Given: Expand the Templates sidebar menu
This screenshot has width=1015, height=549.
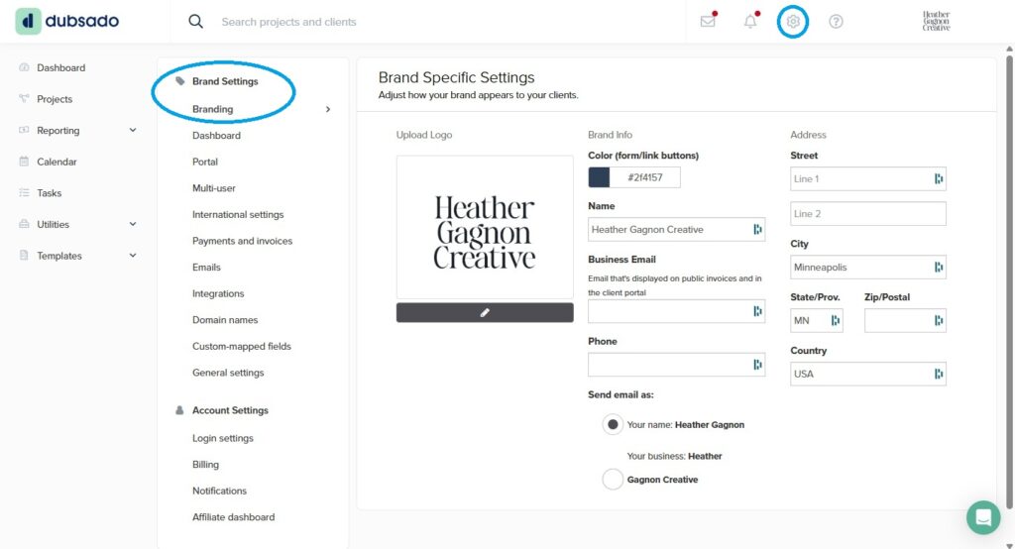Looking at the screenshot, I should click(133, 256).
